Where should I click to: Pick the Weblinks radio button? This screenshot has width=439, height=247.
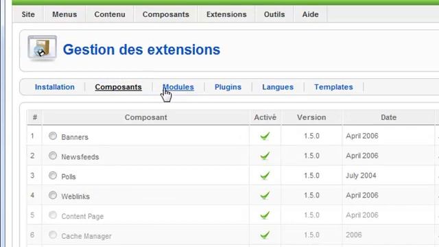point(53,195)
